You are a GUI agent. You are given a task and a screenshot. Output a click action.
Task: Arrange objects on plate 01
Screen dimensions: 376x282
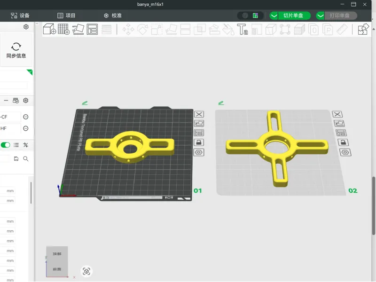[x=199, y=133]
